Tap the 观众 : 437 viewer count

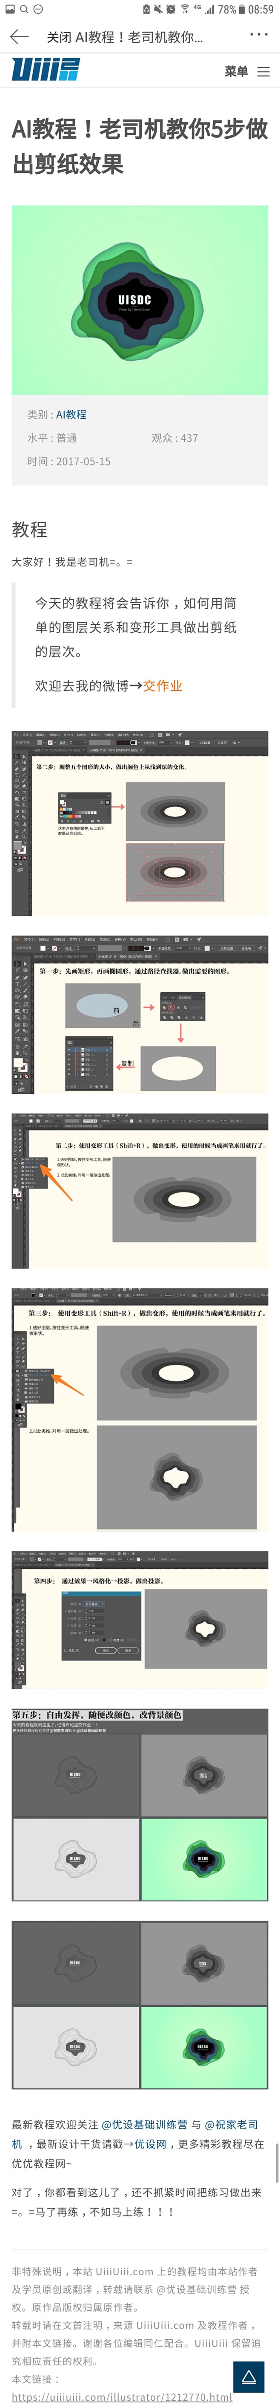pos(174,437)
